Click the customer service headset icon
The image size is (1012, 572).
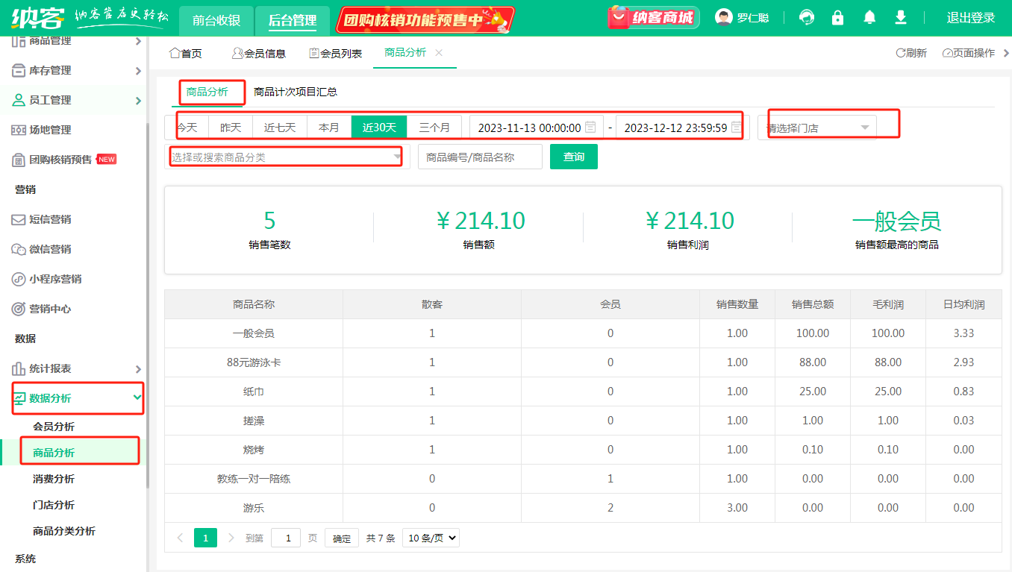click(806, 18)
